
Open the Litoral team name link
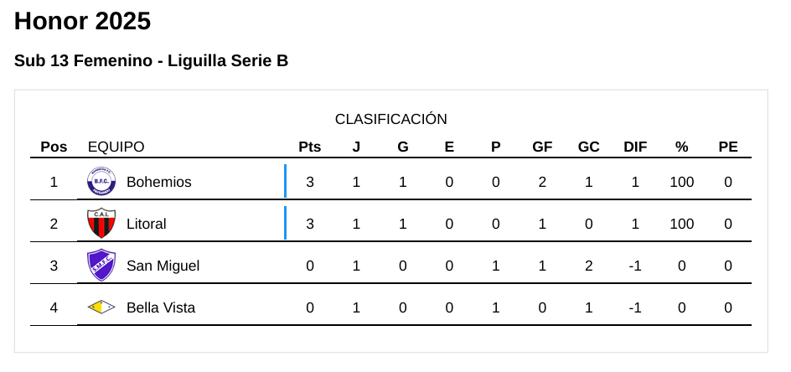pos(147,224)
